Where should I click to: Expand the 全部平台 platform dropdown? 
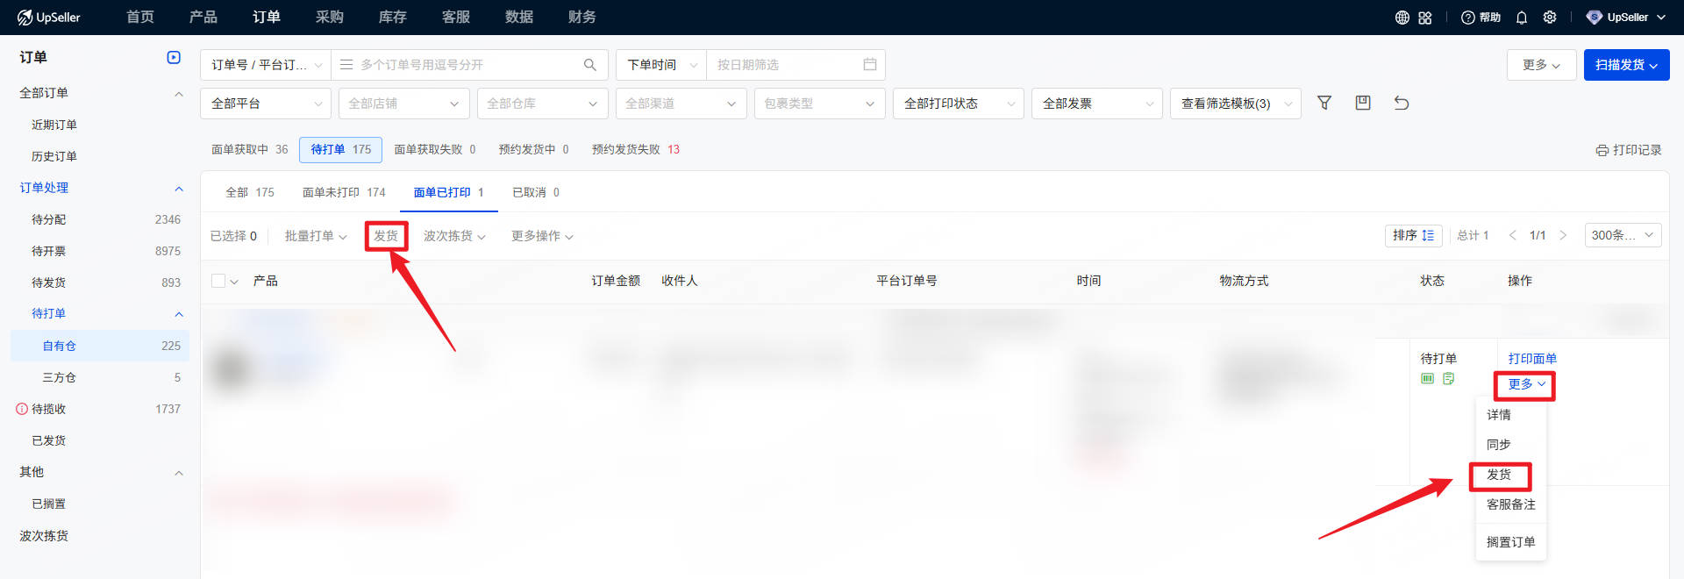coord(266,104)
